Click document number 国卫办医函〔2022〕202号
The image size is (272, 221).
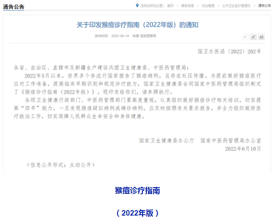[229, 51]
